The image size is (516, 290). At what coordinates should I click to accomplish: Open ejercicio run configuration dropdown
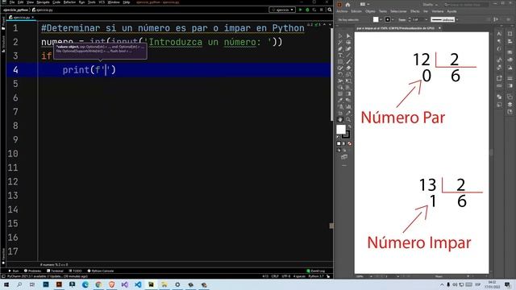(282, 10)
